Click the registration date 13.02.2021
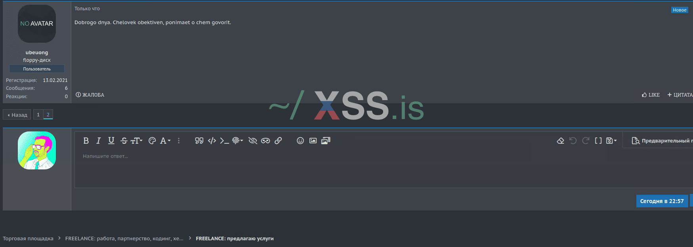Image resolution: width=693 pixels, height=247 pixels. (55, 80)
